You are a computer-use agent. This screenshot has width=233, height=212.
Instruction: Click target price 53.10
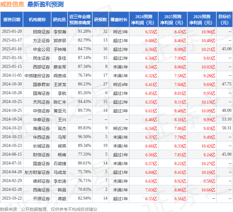point(227,119)
